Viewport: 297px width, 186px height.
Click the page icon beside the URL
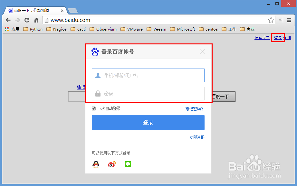(46, 20)
